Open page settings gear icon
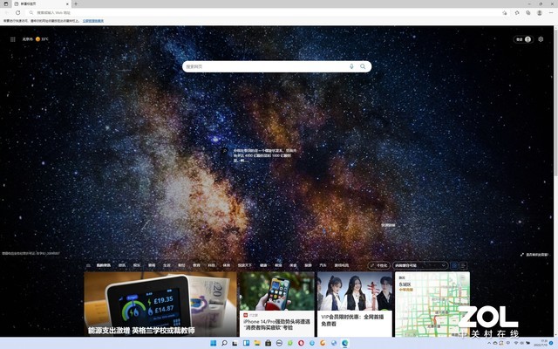This screenshot has height=349, width=558. (x=541, y=39)
